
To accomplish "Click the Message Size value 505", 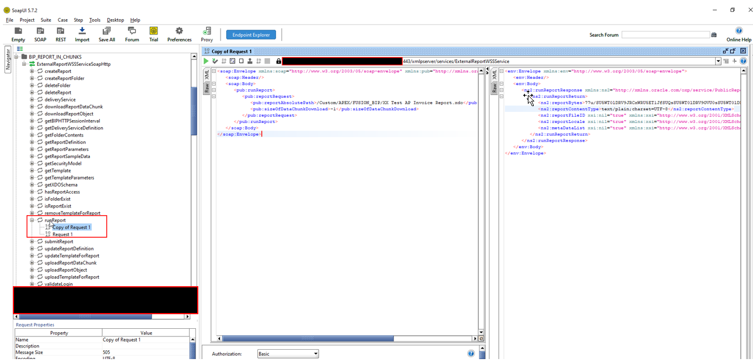I will click(x=146, y=352).
